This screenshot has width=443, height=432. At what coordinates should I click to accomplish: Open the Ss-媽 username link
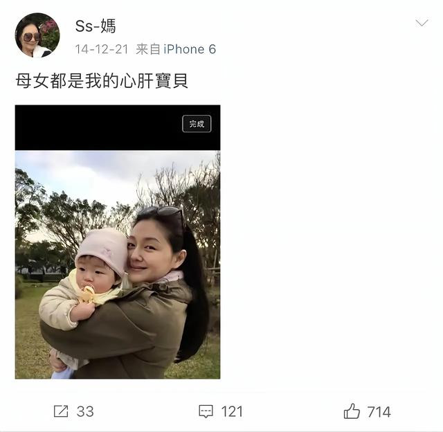click(96, 26)
